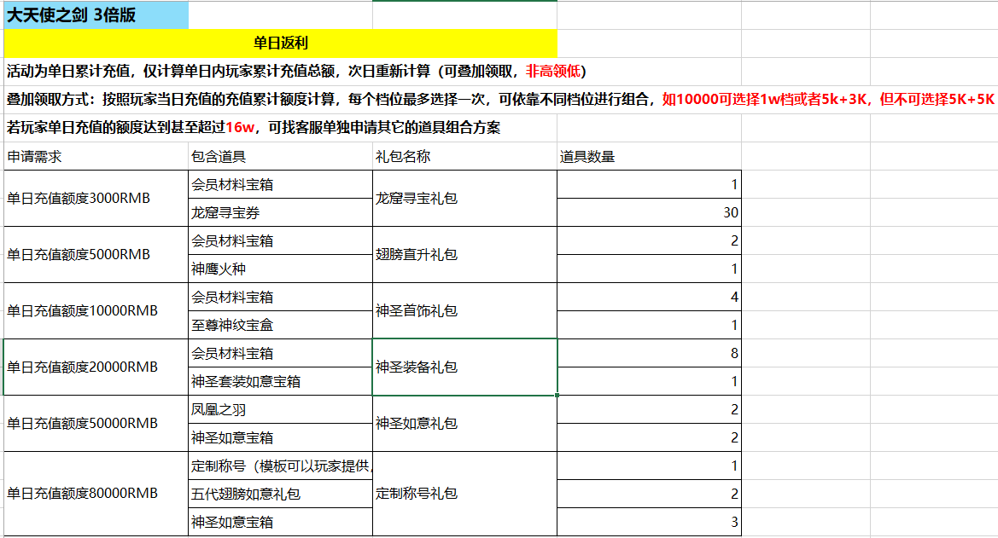Click the 定制称号礼包 gift pack cell
Viewport: 998px width, 538px height.
464,494
